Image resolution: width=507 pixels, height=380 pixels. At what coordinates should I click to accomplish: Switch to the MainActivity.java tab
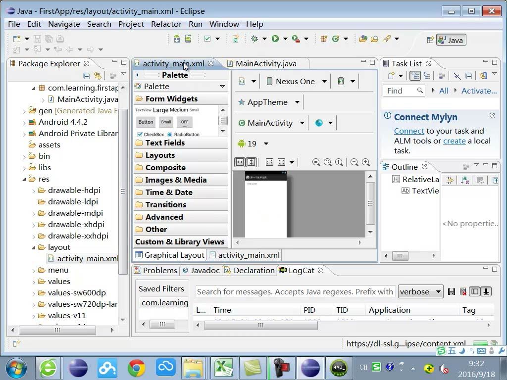(x=265, y=64)
